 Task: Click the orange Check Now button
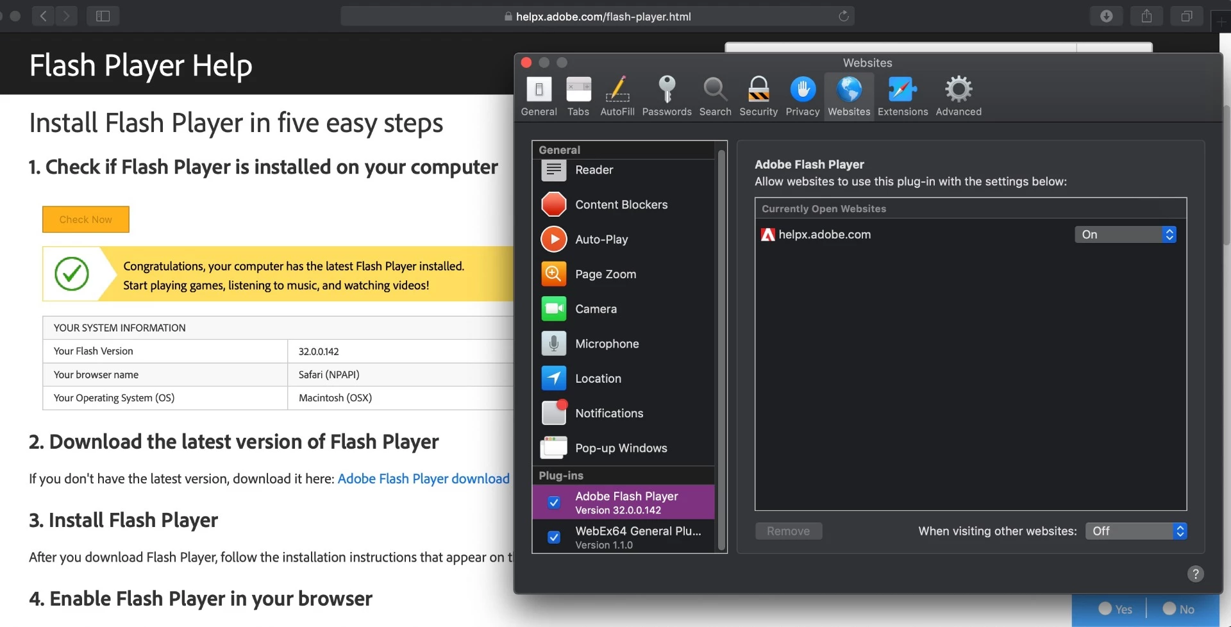[x=86, y=219]
